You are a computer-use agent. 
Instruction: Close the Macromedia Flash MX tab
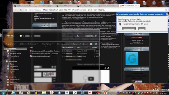138,6
